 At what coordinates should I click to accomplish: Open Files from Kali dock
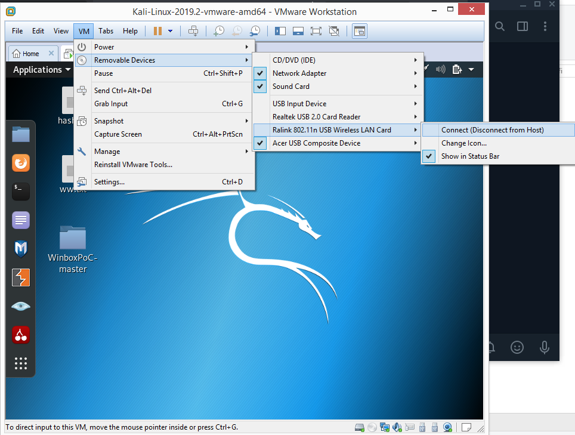point(20,134)
